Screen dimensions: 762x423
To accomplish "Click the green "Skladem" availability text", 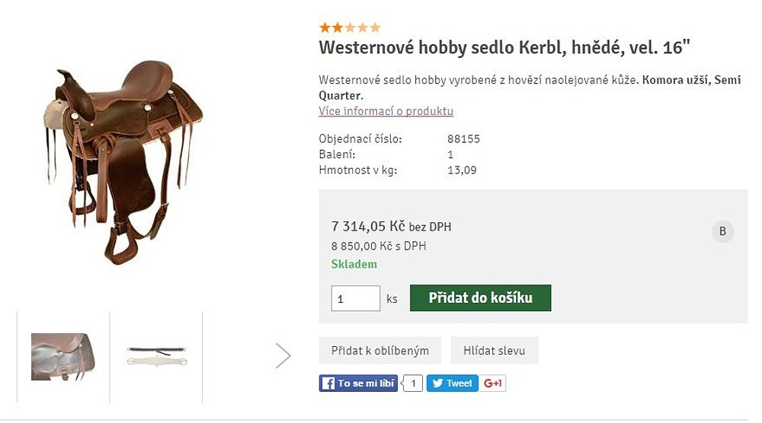I will tap(354, 264).
